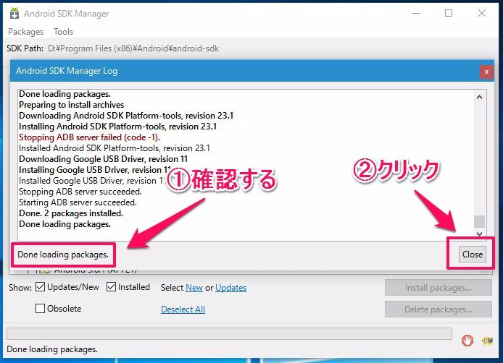
Task: Click log line 'Preparing to install archives'
Action: tap(71, 105)
